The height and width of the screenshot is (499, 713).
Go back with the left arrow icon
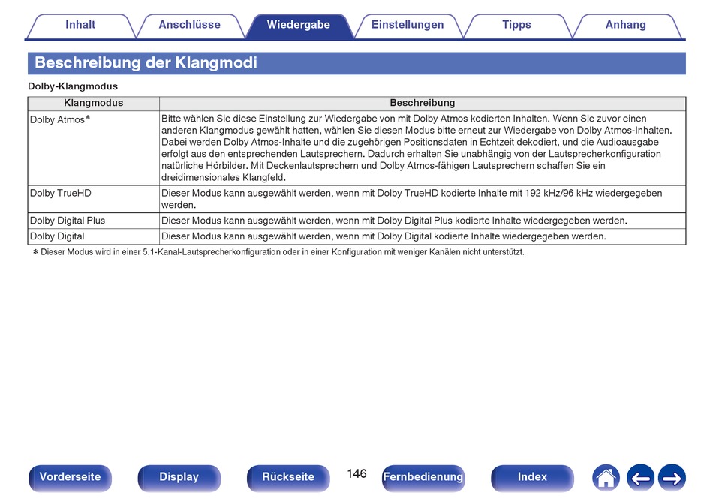(x=640, y=478)
